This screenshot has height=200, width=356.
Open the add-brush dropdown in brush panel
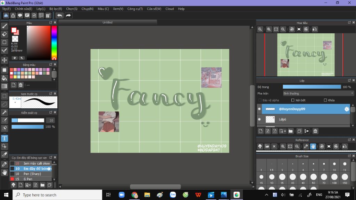coord(30,185)
